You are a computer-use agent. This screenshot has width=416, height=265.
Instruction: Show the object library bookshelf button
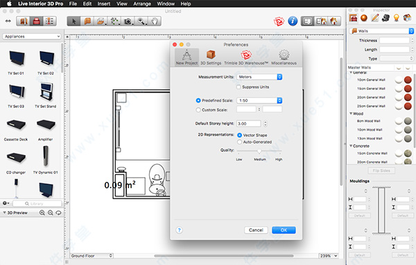(x=24, y=21)
